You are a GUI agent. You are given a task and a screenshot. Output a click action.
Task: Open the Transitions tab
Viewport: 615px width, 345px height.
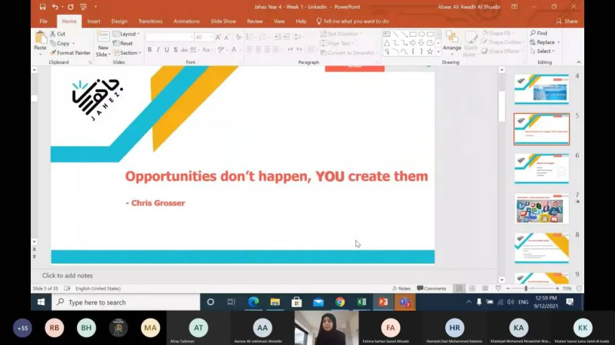(x=150, y=21)
